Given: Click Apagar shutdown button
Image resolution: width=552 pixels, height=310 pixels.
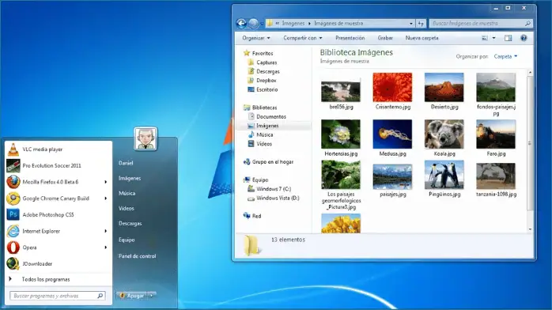Looking at the screenshot, I should 132,296.
